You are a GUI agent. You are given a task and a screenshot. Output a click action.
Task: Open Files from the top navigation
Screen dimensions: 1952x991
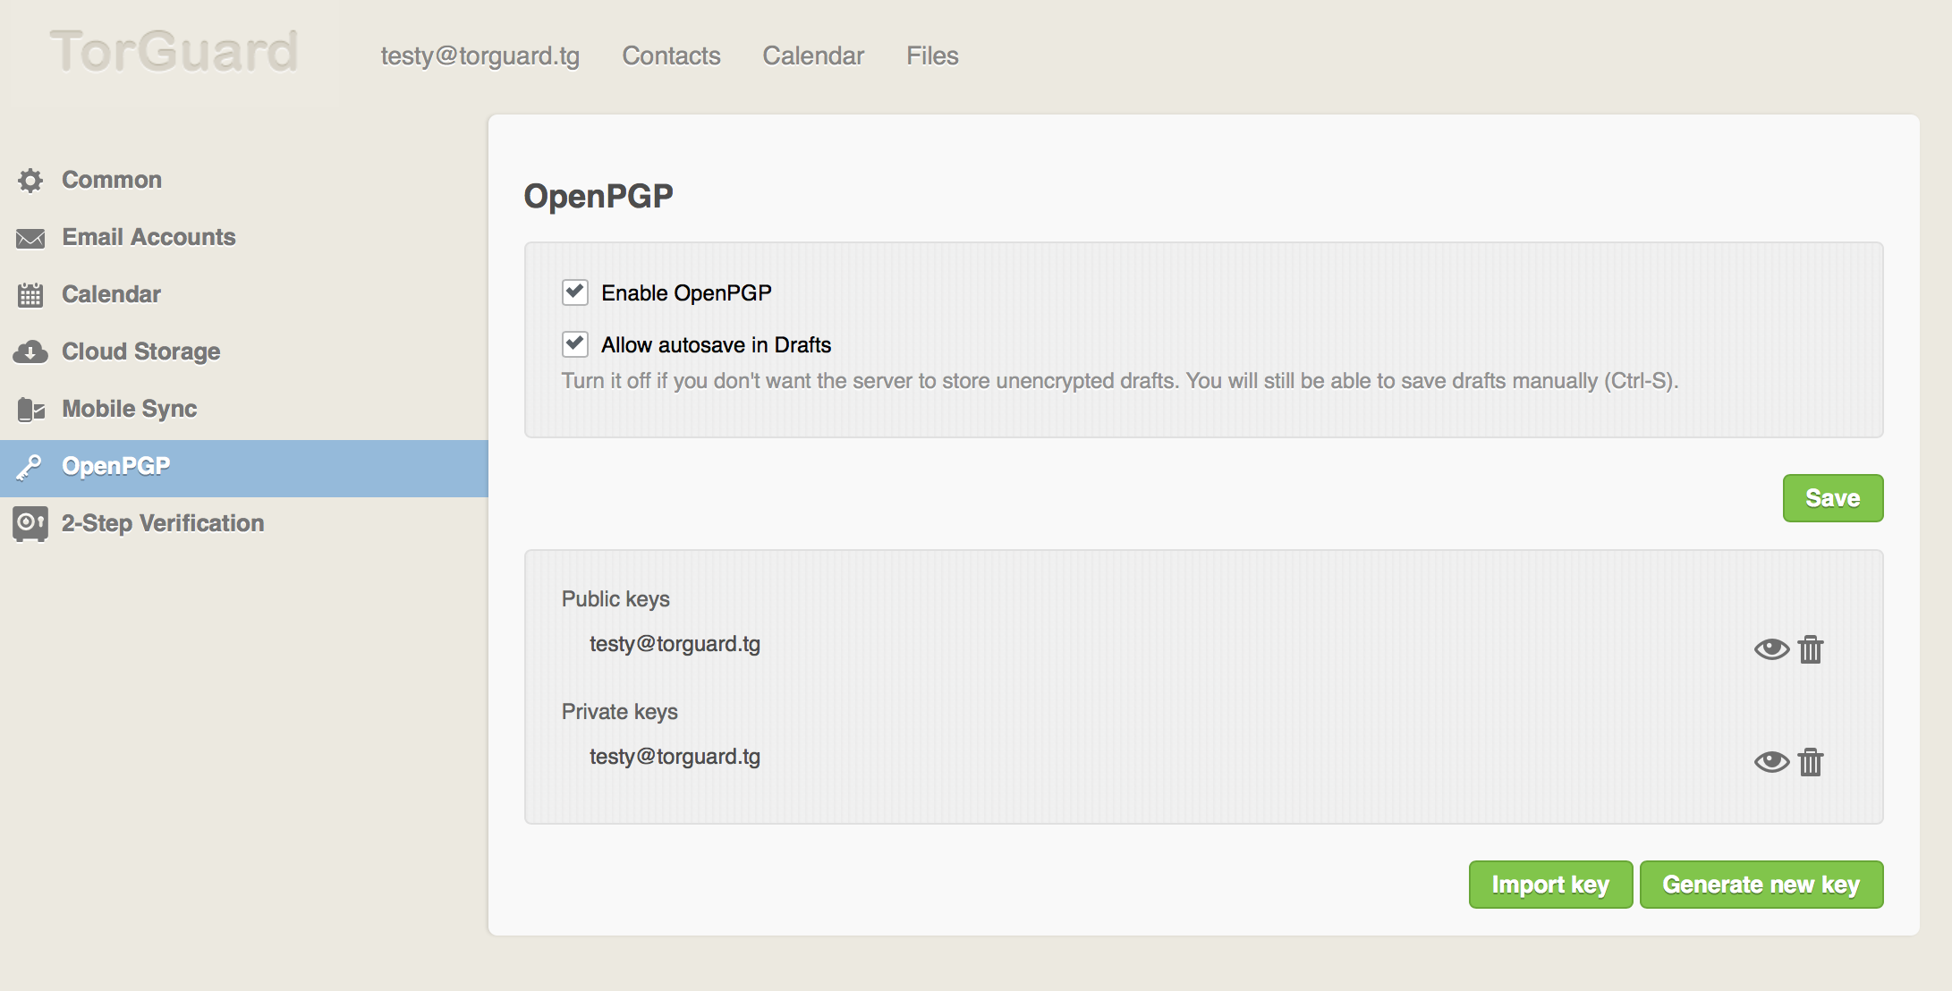(x=932, y=55)
